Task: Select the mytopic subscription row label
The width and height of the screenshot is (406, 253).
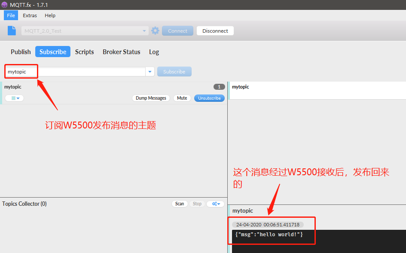Action: pyautogui.click(x=13, y=87)
